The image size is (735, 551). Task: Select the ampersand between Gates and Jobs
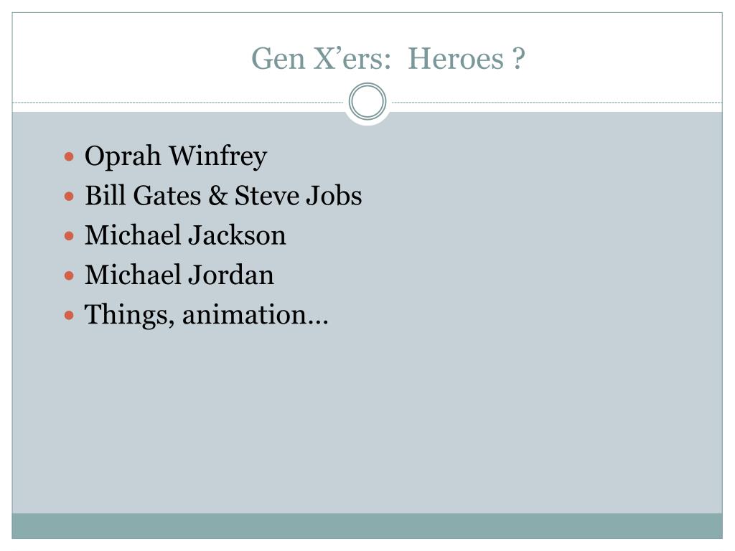218,195
